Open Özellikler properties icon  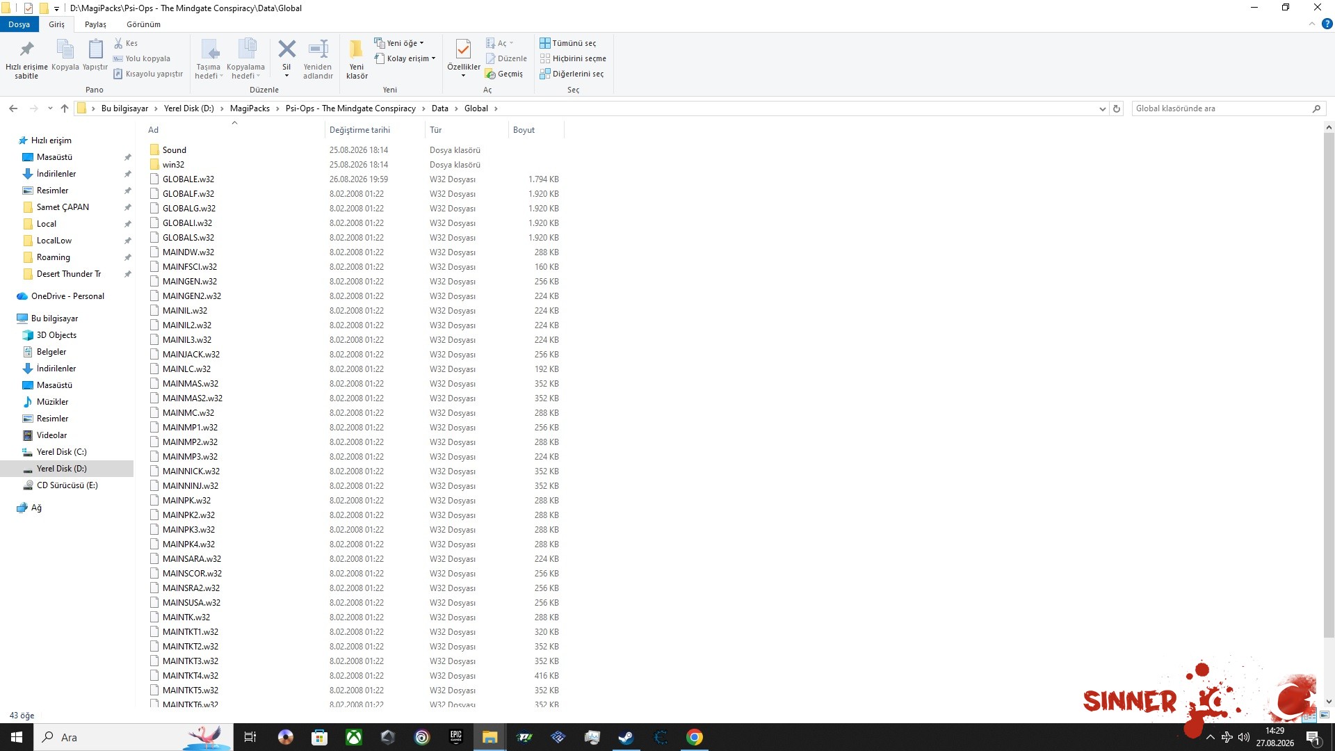click(463, 50)
